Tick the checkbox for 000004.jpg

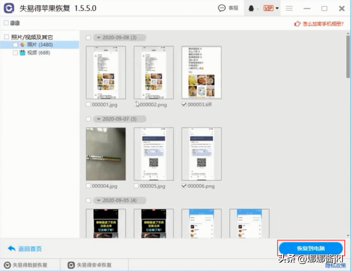click(x=88, y=186)
